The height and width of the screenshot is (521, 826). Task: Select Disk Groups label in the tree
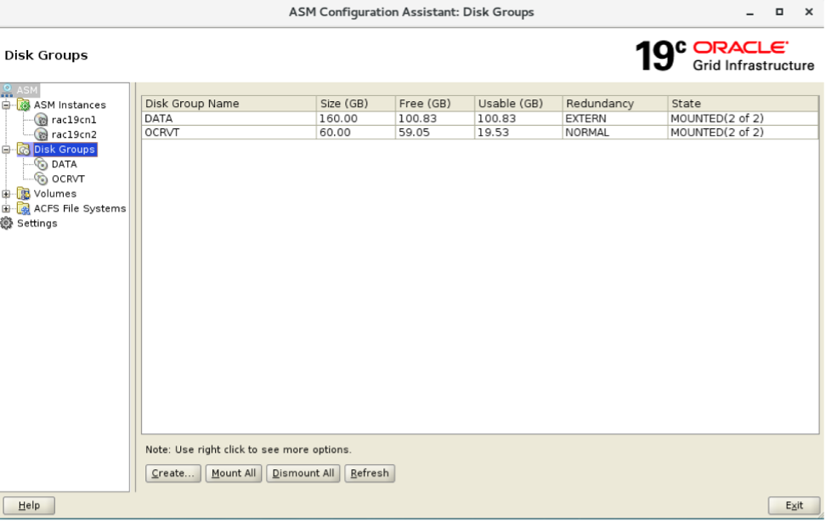point(65,150)
